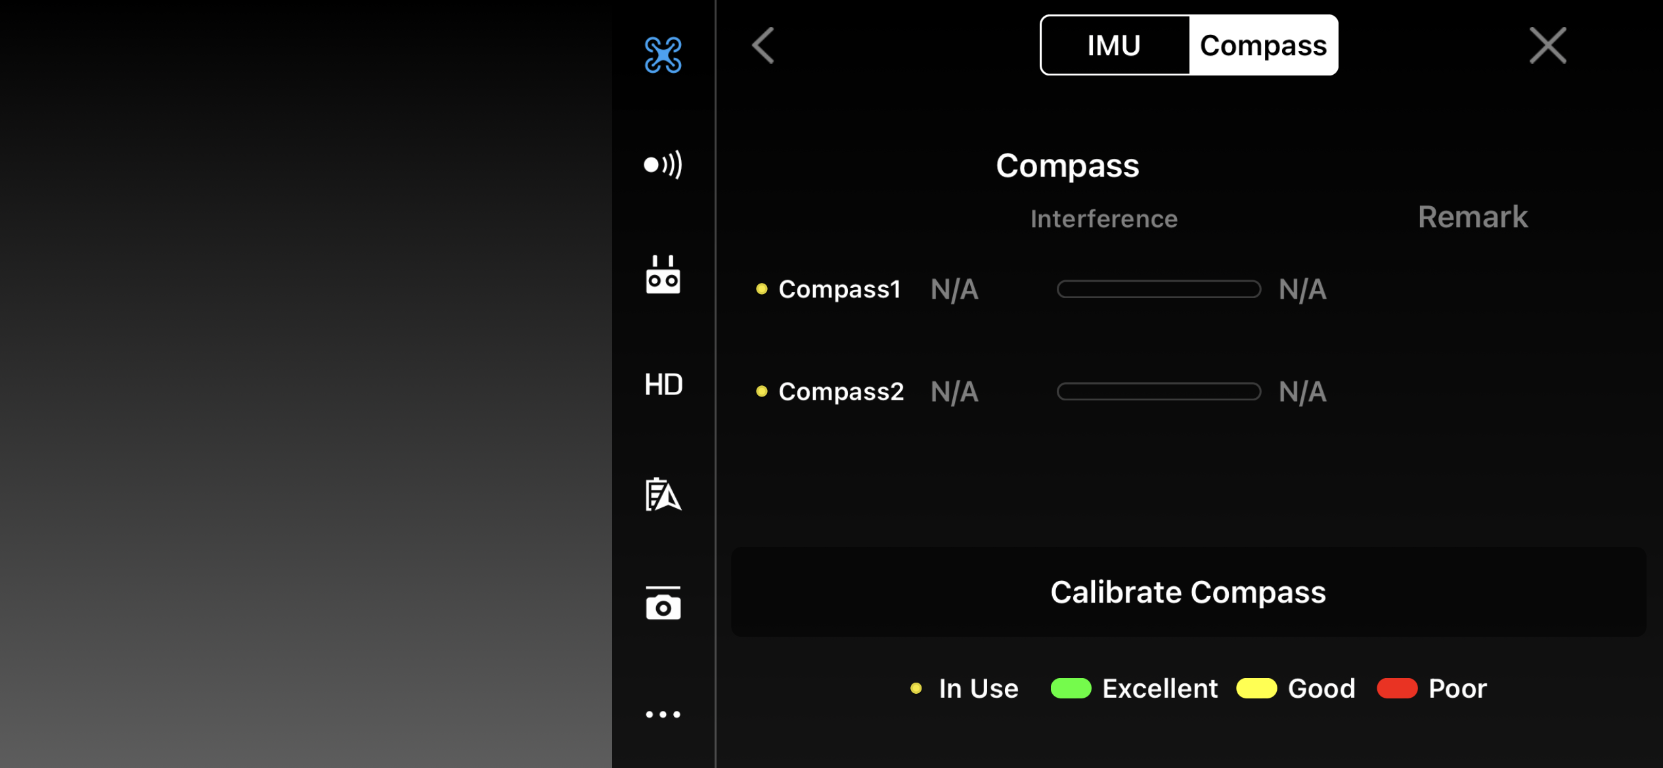Open the gimbal camera settings icon

[x=663, y=603]
